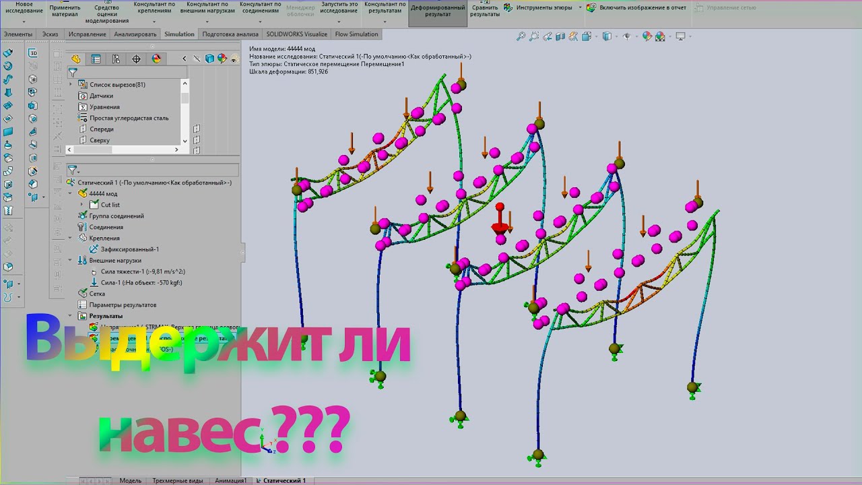Click the Zoom to Fit magnifier icon

pyautogui.click(x=521, y=36)
